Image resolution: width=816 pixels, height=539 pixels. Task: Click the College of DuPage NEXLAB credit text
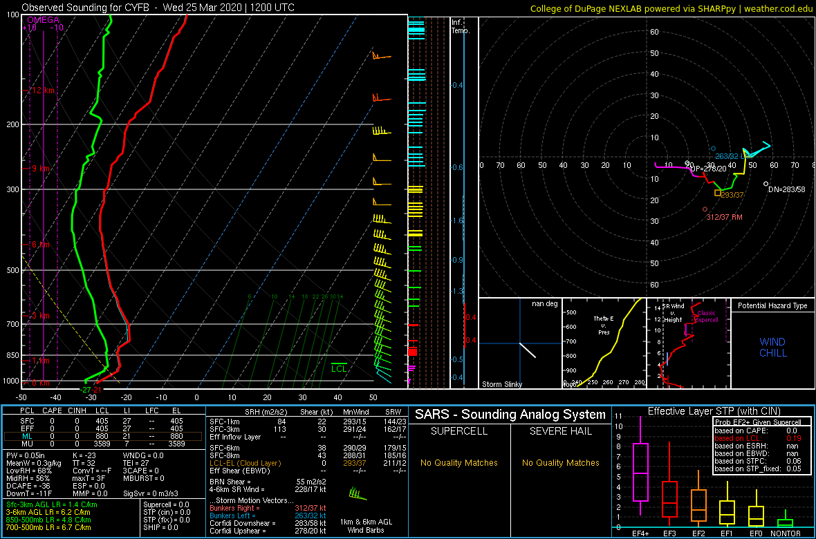(x=671, y=8)
